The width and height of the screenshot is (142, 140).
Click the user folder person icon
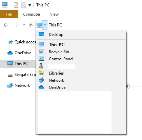tap(41, 66)
